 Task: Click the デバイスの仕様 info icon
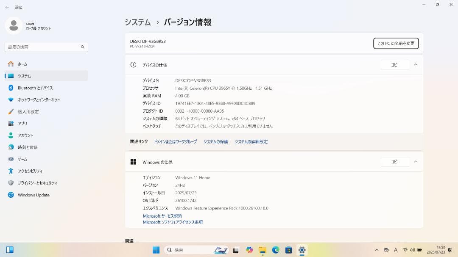point(133,65)
